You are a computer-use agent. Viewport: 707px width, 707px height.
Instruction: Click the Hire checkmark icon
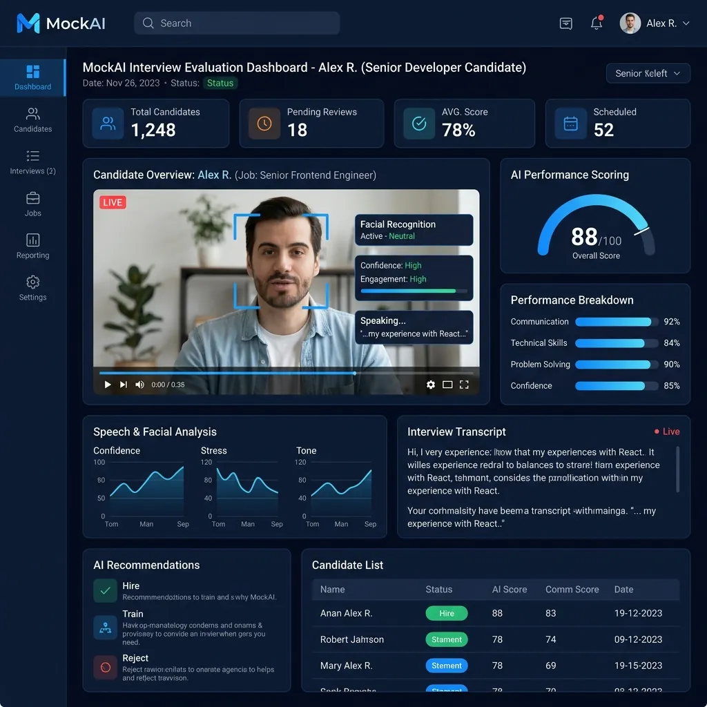point(105,591)
